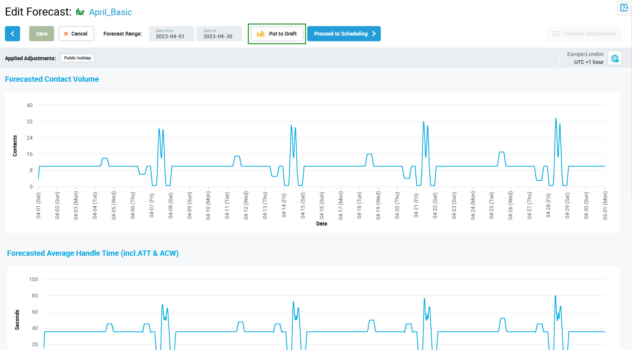Click the April_Basic forecast name
Screen dimensions: 632x350
[110, 12]
